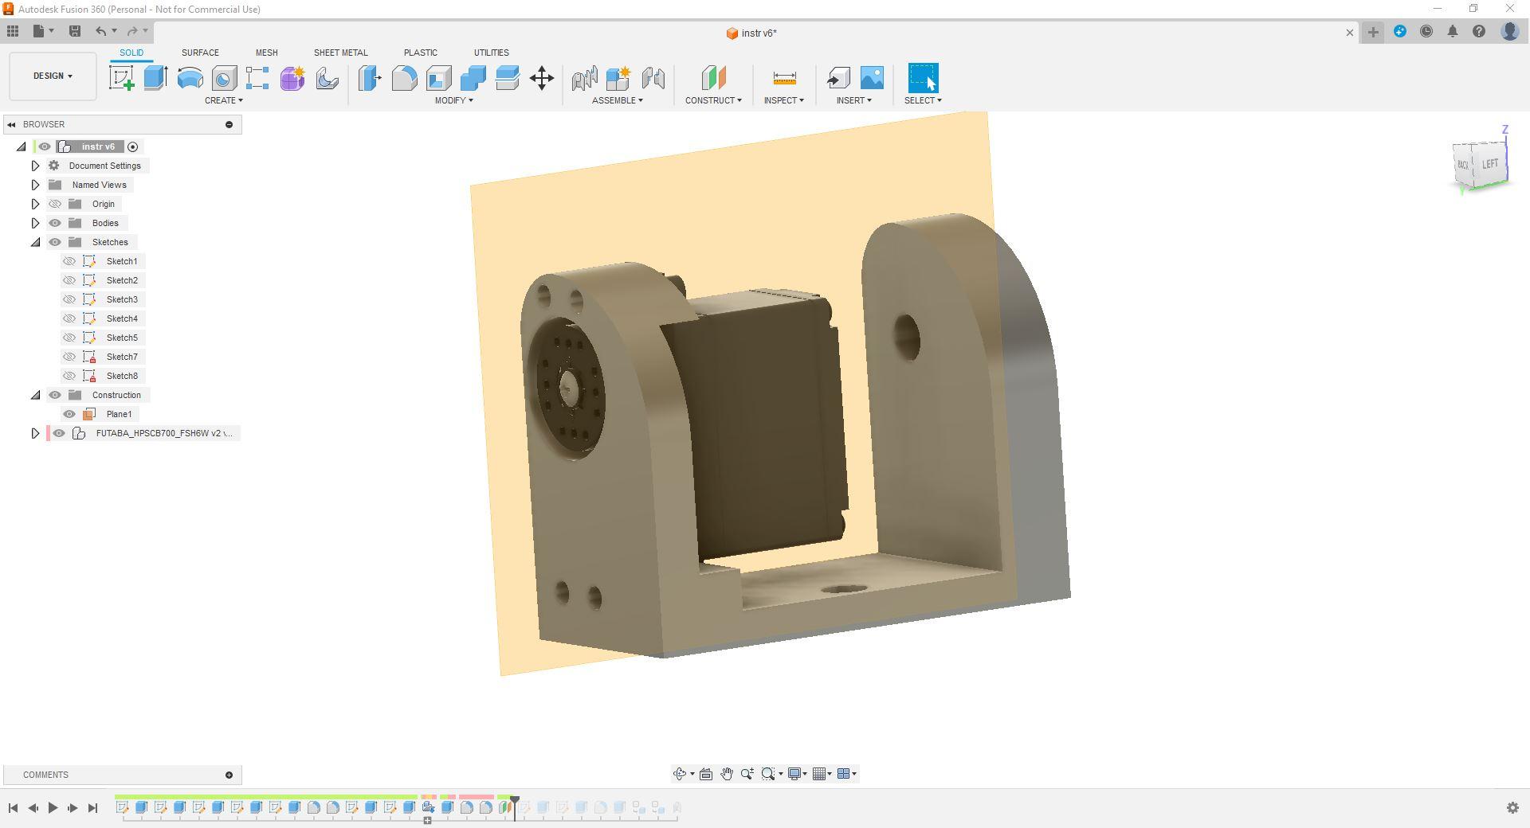Viewport: 1530px width, 828px height.
Task: Switch to the MESH tab
Action: 266,53
